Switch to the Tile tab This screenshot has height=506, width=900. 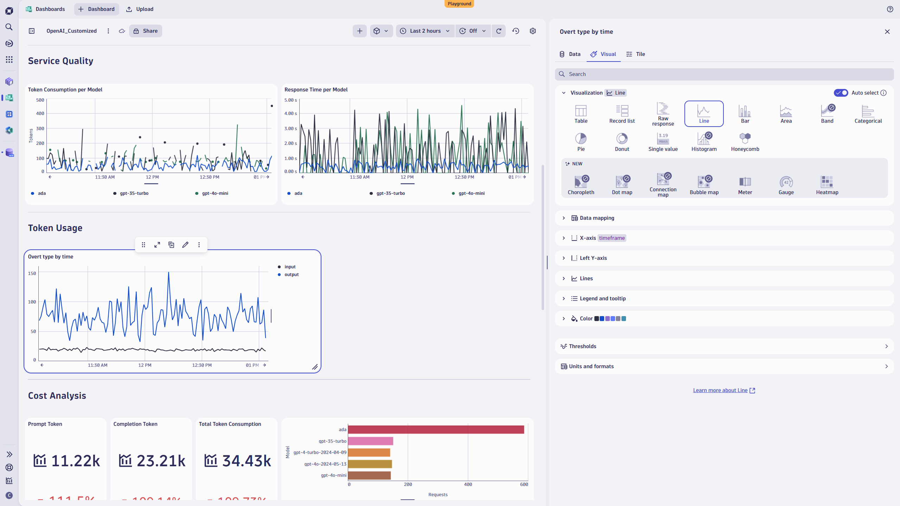[x=636, y=54]
